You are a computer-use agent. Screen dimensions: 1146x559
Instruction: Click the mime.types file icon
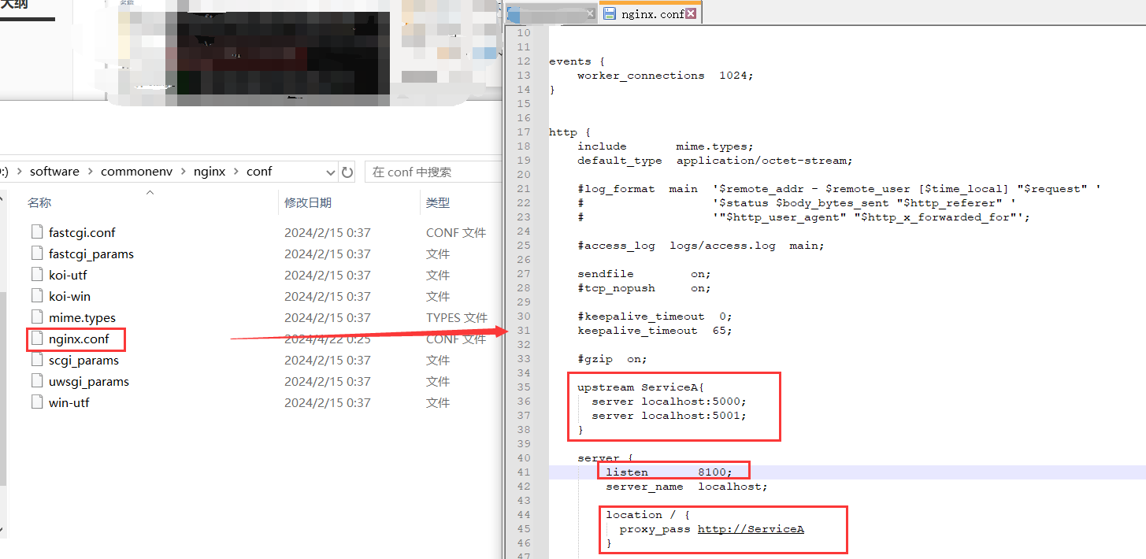pos(36,317)
